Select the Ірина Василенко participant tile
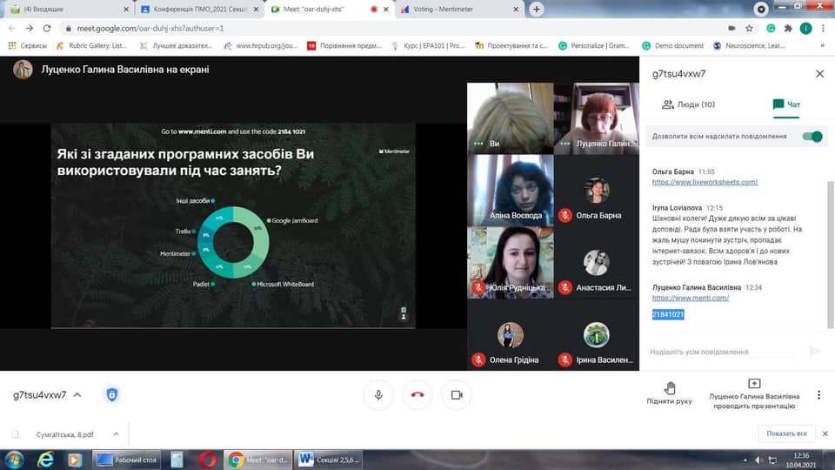 (597, 334)
